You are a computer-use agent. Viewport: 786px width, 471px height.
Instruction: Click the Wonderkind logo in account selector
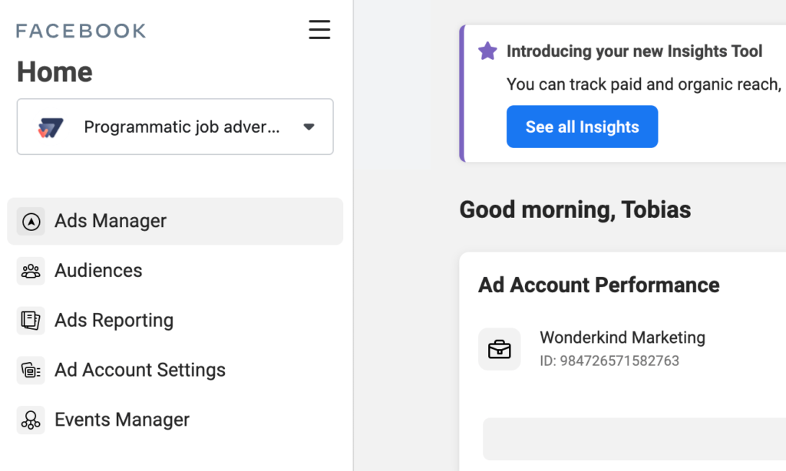tap(51, 127)
